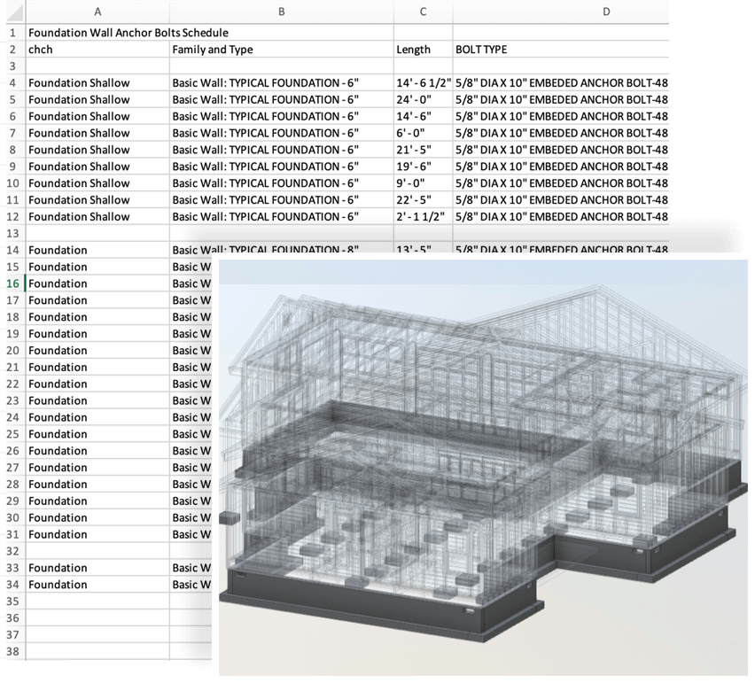The height and width of the screenshot is (683, 755).
Task: Click 'Foundation Shallow' in row 4
Action: click(97, 82)
